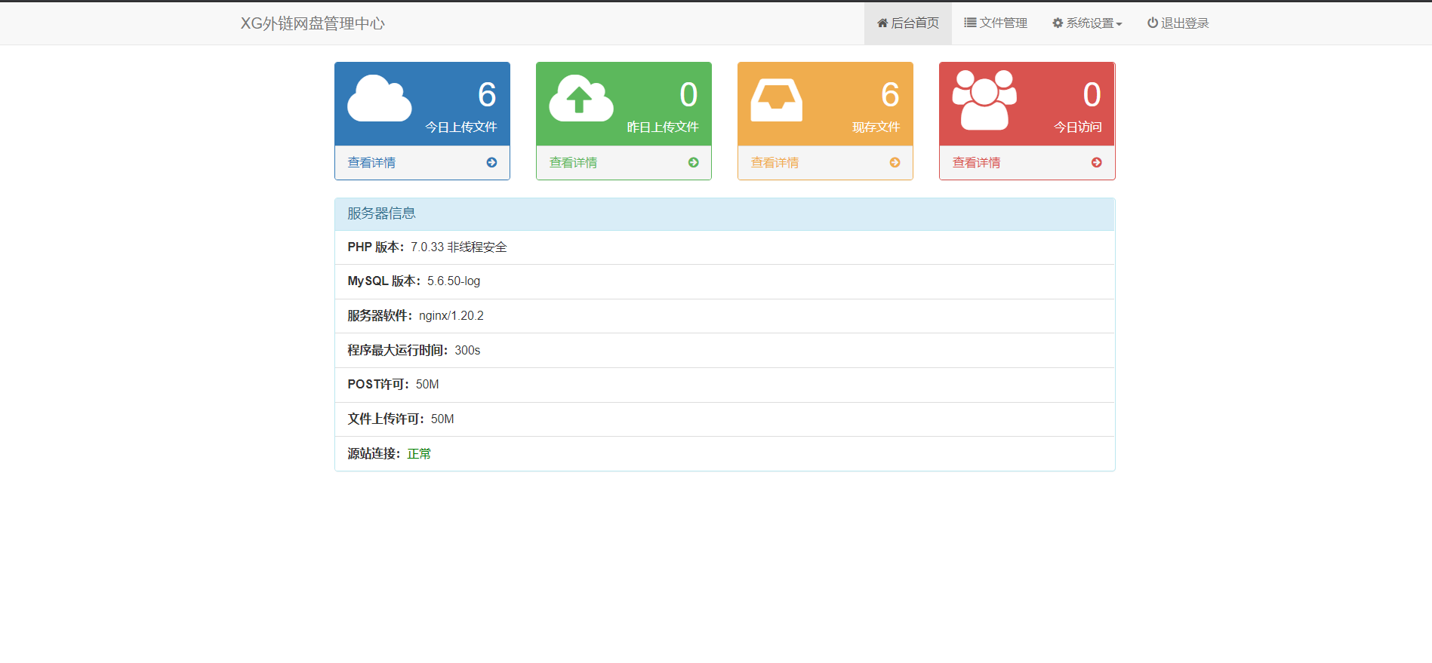Click the number 6 on 现存文件 card

[890, 95]
